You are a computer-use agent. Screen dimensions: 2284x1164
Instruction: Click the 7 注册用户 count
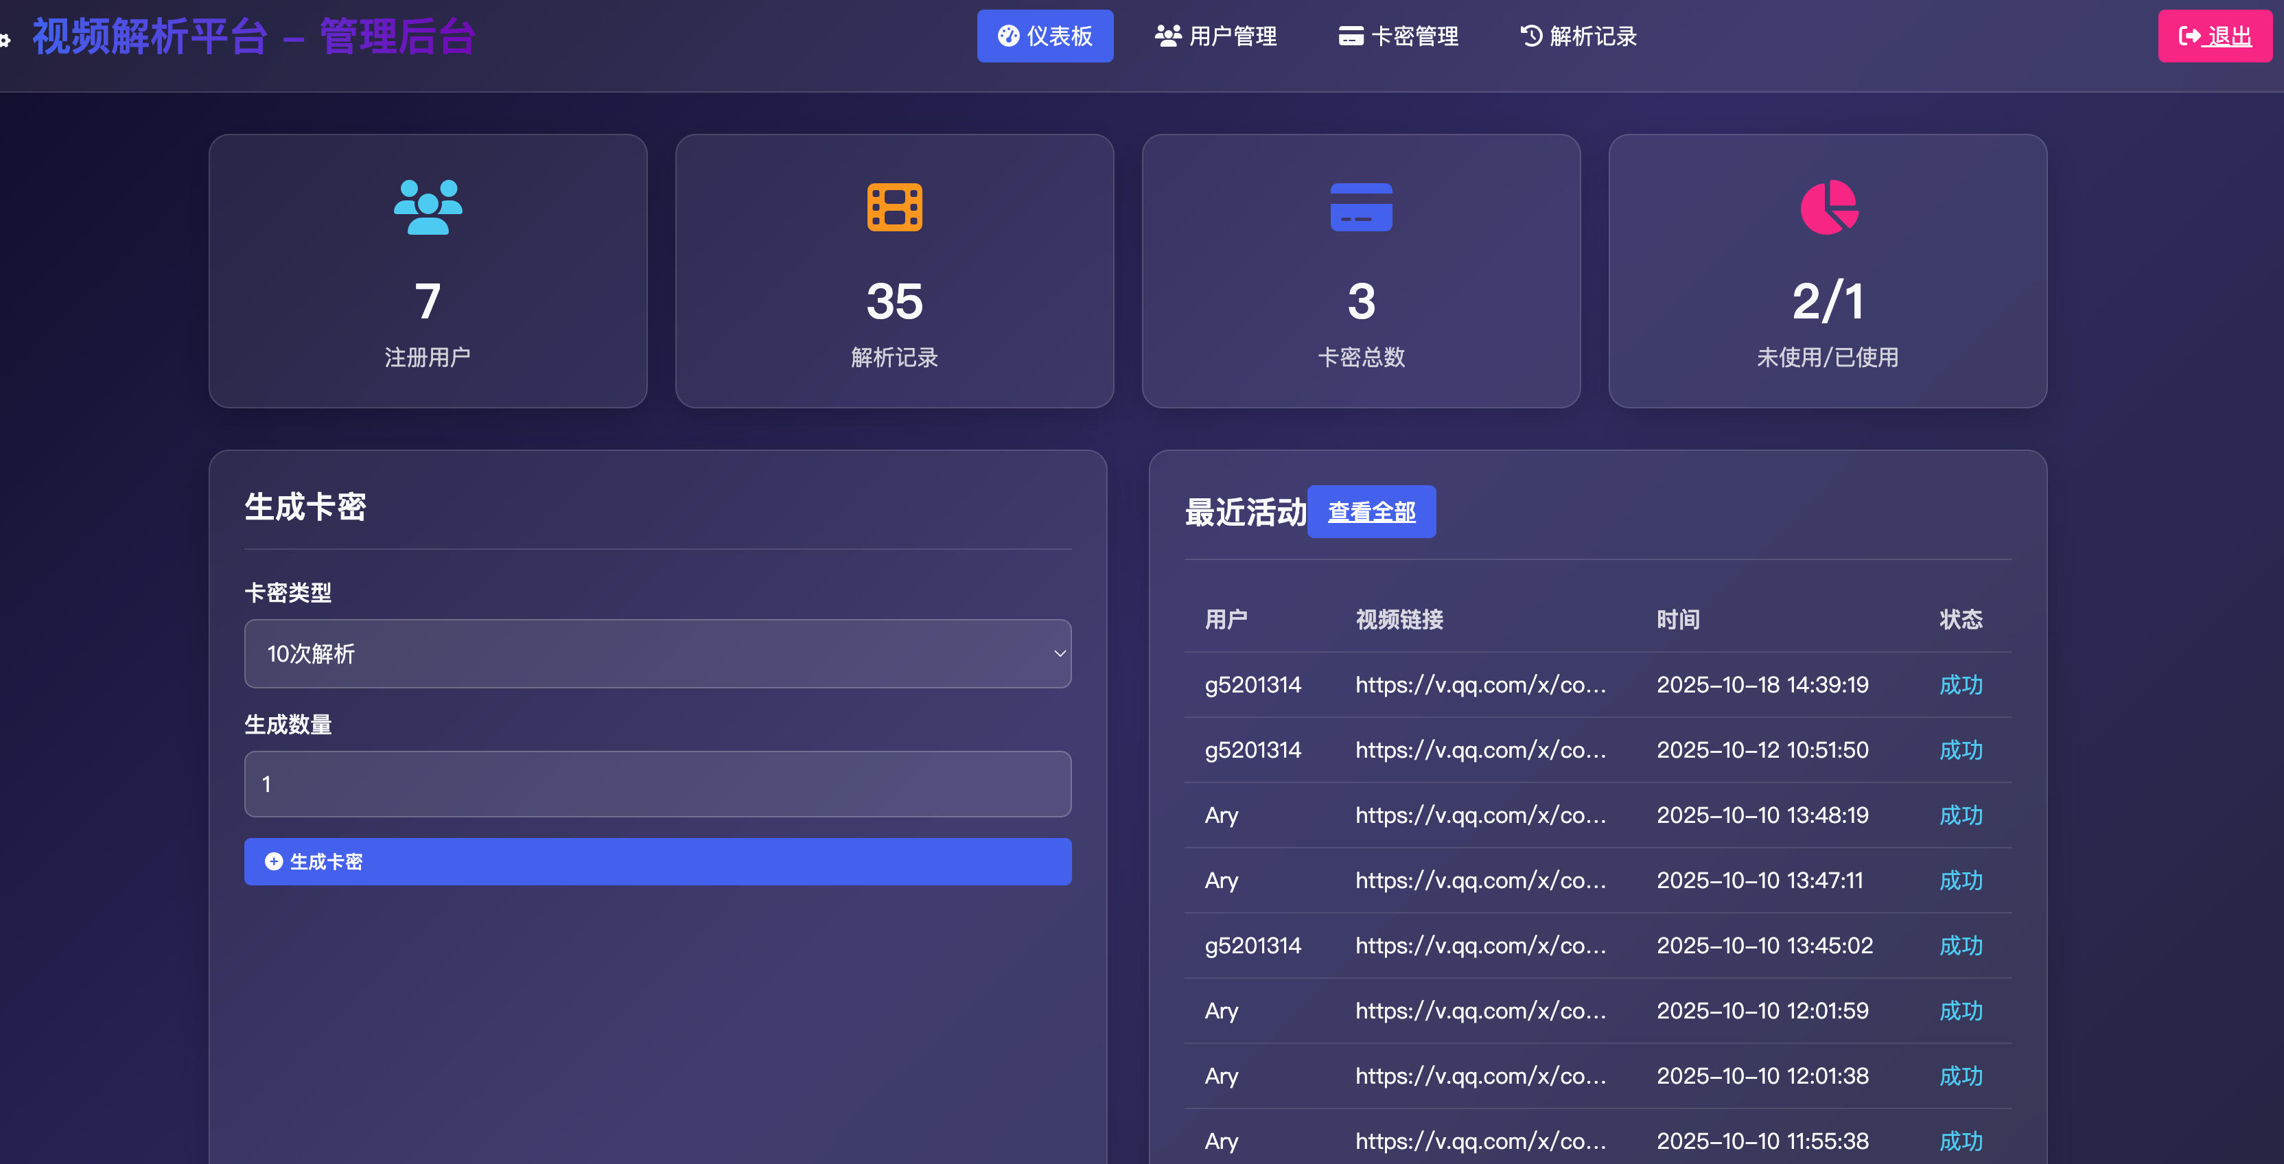pyautogui.click(x=428, y=301)
